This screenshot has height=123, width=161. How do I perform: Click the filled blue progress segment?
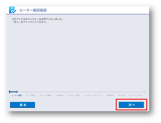point(13,92)
